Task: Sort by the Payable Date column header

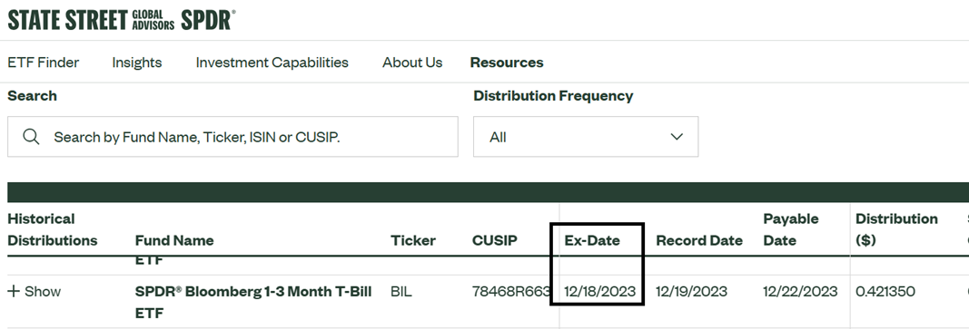Action: (x=790, y=229)
